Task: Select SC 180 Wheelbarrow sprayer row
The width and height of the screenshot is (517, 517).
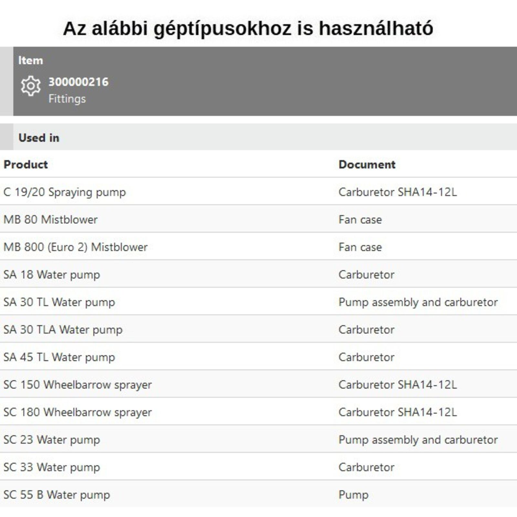Action: click(x=78, y=412)
